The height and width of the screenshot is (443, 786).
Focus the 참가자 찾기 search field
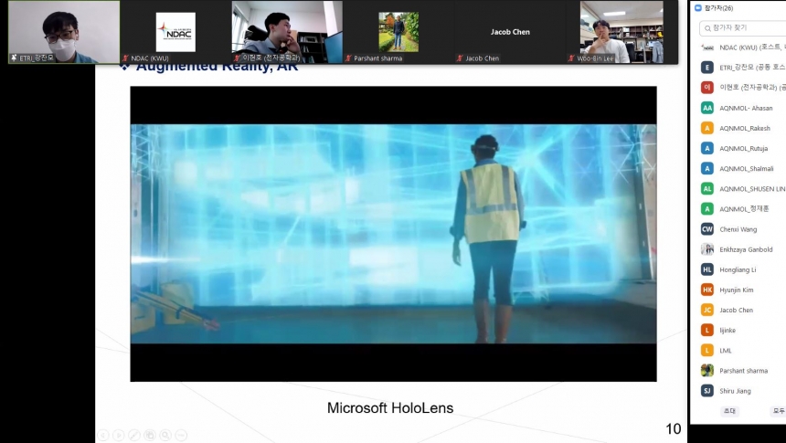coord(742,28)
